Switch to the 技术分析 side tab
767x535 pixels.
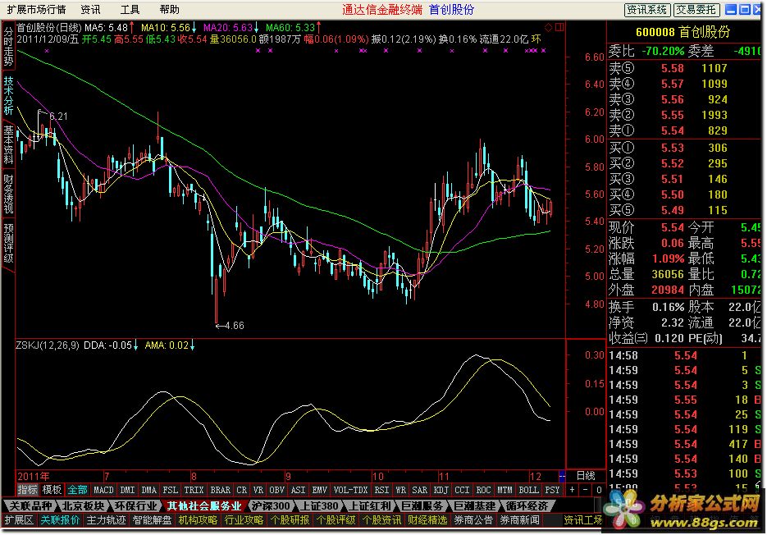click(8, 95)
